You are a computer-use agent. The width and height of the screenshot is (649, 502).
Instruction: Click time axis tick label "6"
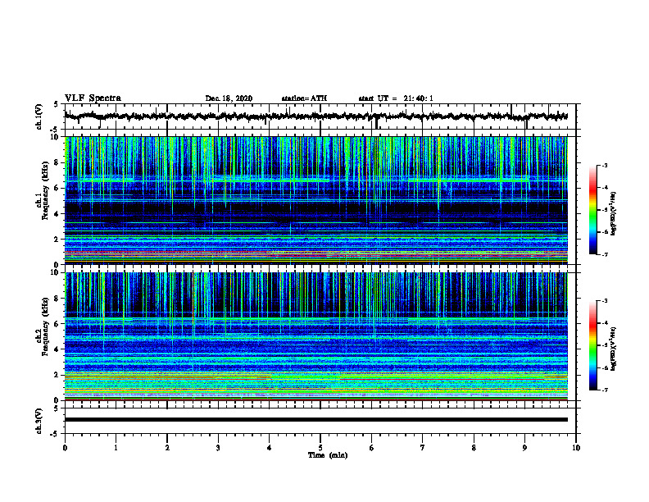point(372,448)
